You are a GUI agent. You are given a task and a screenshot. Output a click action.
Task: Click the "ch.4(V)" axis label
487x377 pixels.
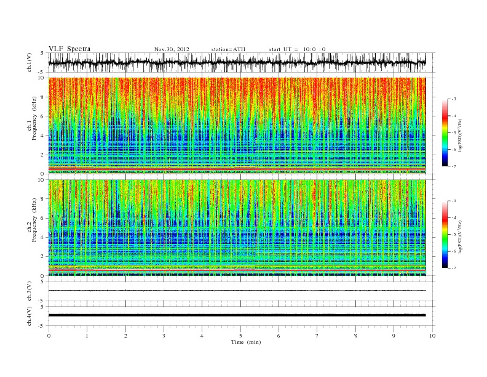tap(30, 316)
